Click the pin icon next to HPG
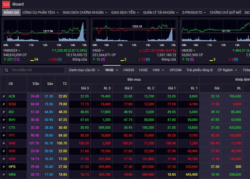 (x=3, y=167)
